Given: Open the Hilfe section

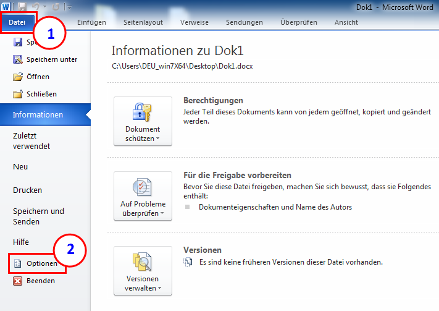Looking at the screenshot, I should coord(21,242).
